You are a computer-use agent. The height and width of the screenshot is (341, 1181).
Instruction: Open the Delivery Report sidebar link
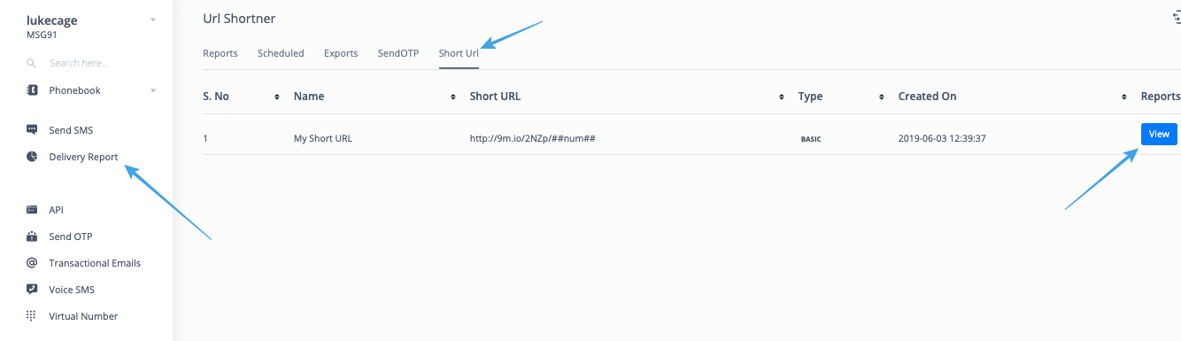[83, 157]
